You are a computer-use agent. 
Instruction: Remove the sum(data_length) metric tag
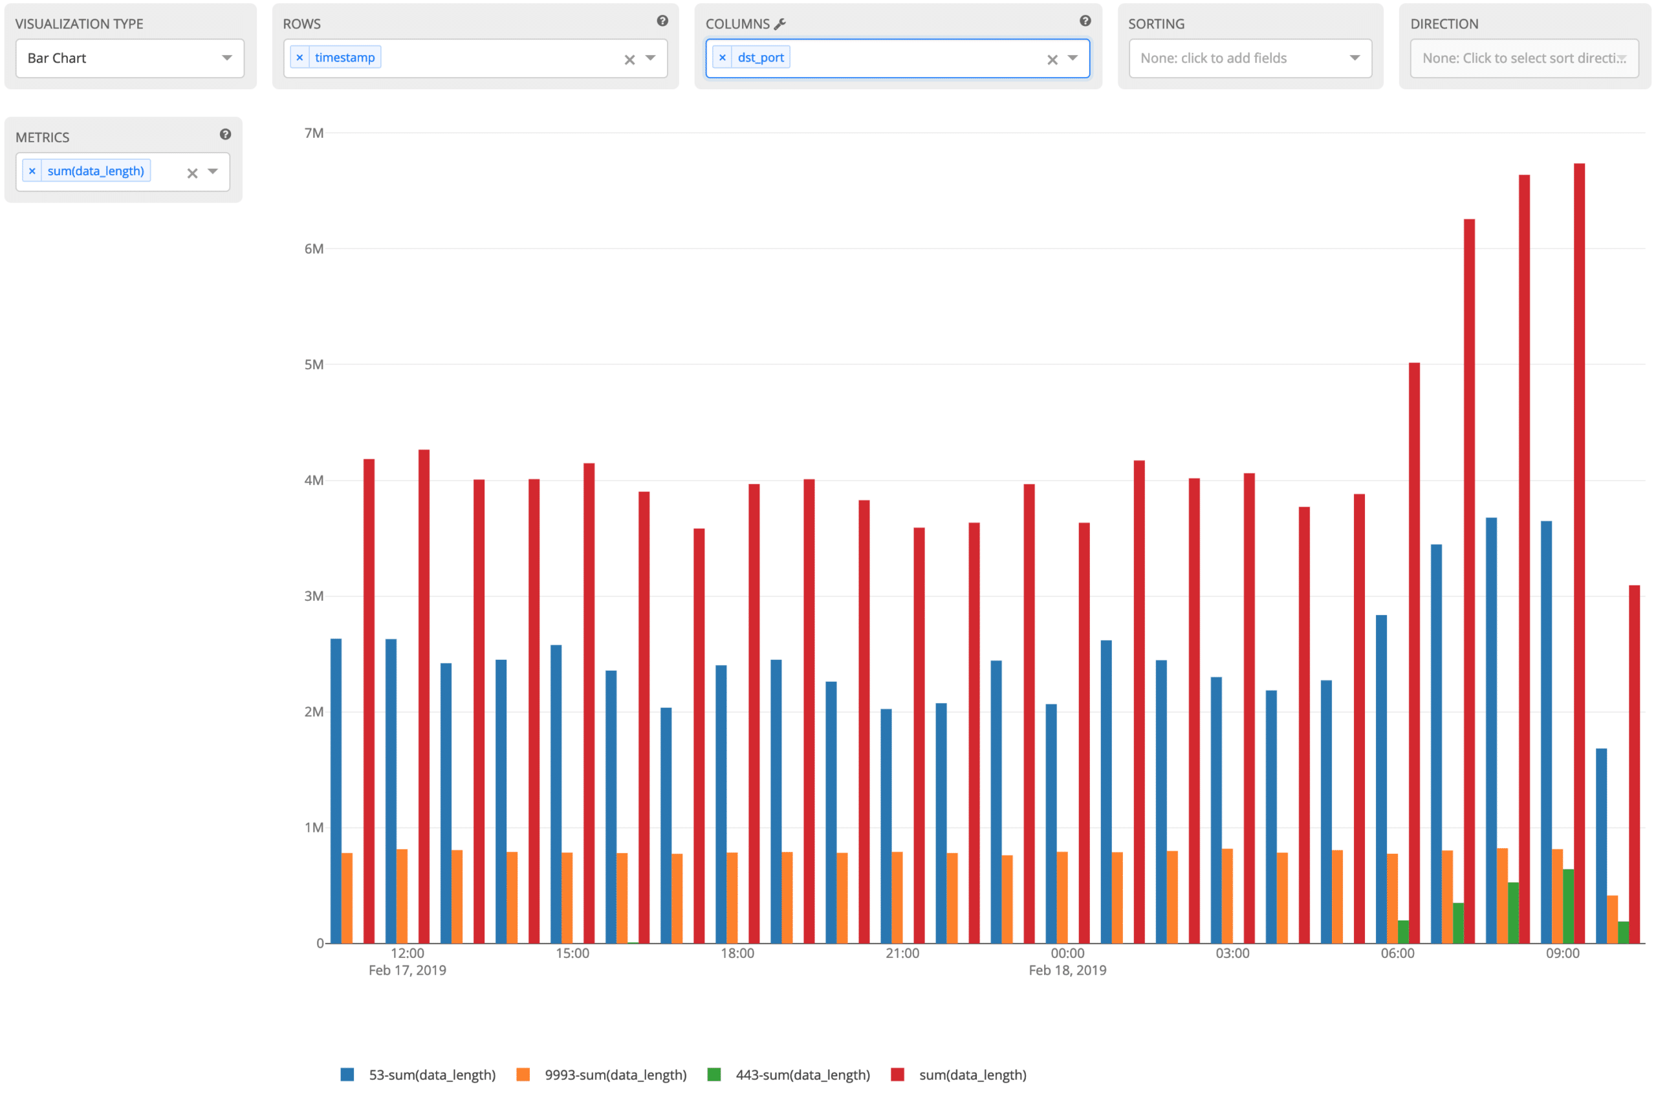tap(32, 171)
